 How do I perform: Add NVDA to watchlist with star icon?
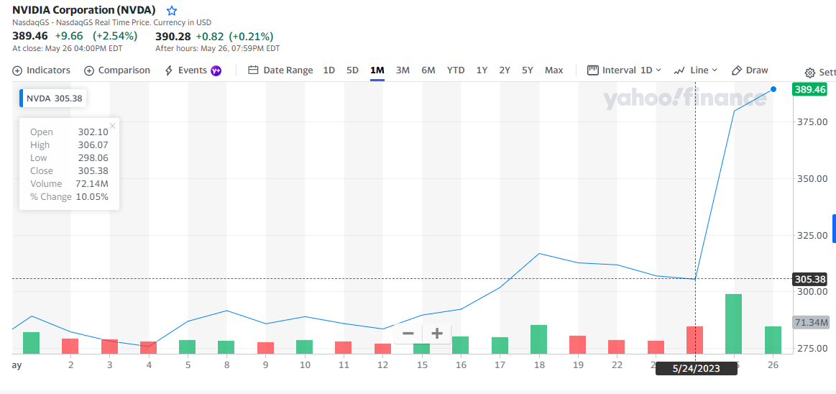pos(172,11)
